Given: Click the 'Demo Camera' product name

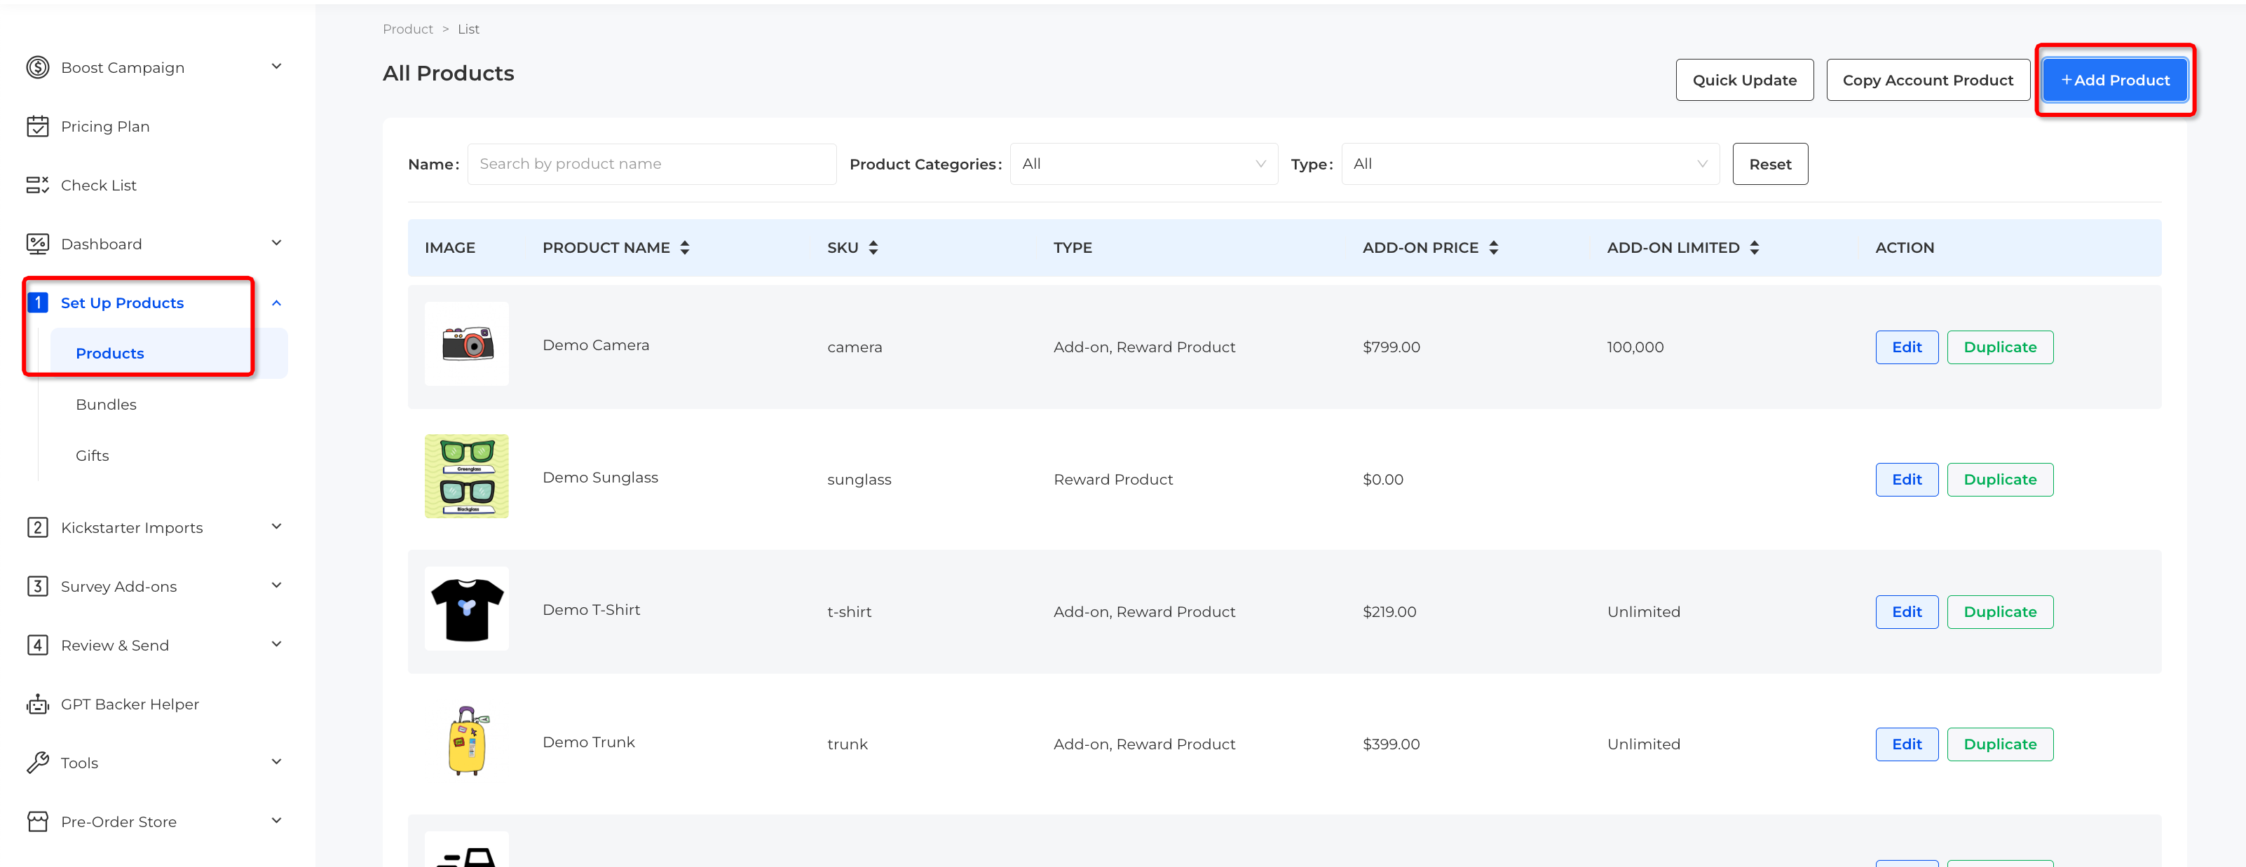Looking at the screenshot, I should pos(596,345).
